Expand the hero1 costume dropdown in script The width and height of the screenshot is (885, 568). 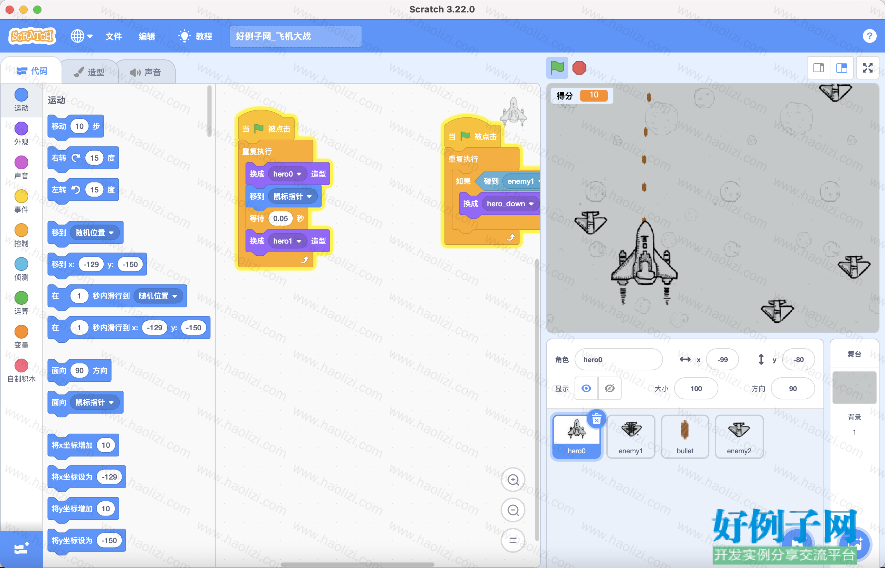click(x=288, y=241)
